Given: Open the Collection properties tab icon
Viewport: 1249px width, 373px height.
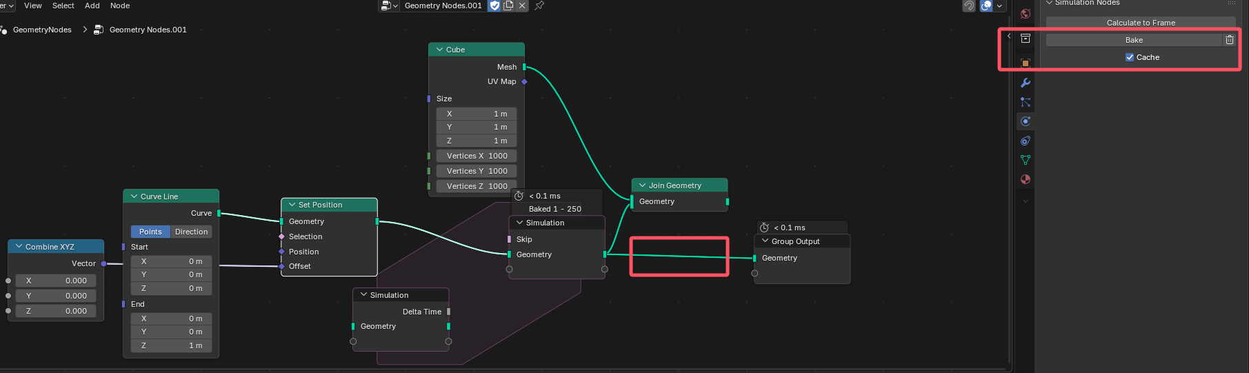Looking at the screenshot, I should point(1026,39).
